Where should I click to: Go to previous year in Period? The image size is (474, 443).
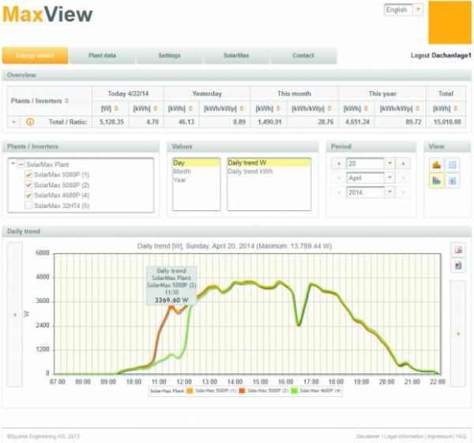(339, 192)
